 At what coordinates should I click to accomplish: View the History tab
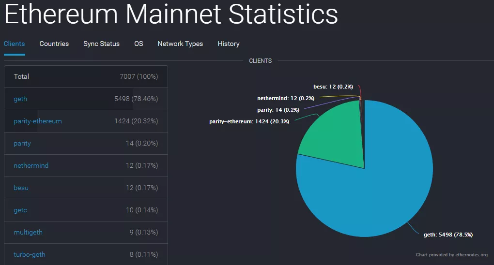click(x=229, y=44)
